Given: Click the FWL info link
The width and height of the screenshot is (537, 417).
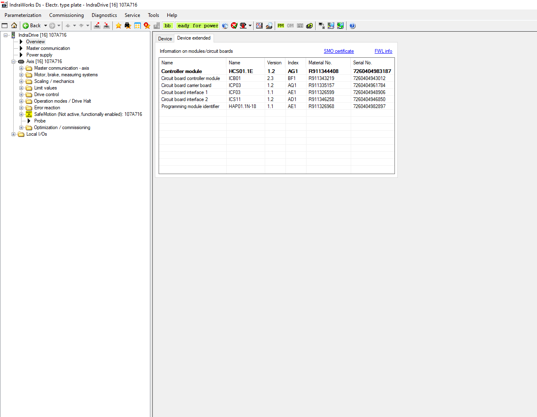Looking at the screenshot, I should 383,51.
